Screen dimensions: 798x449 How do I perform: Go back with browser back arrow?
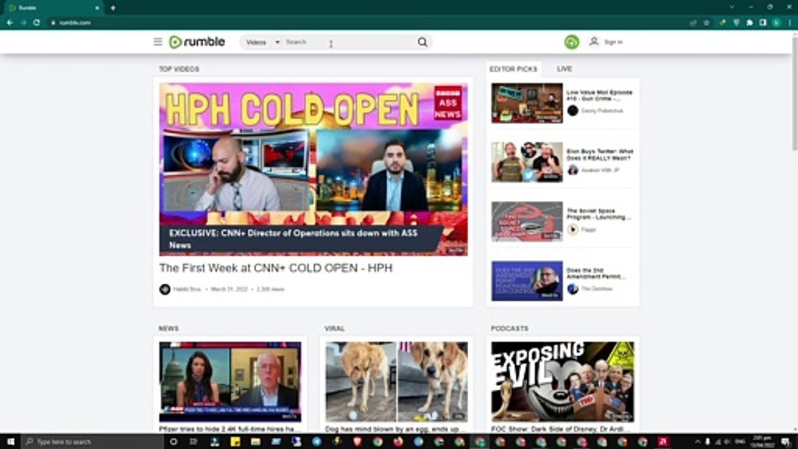(9, 22)
